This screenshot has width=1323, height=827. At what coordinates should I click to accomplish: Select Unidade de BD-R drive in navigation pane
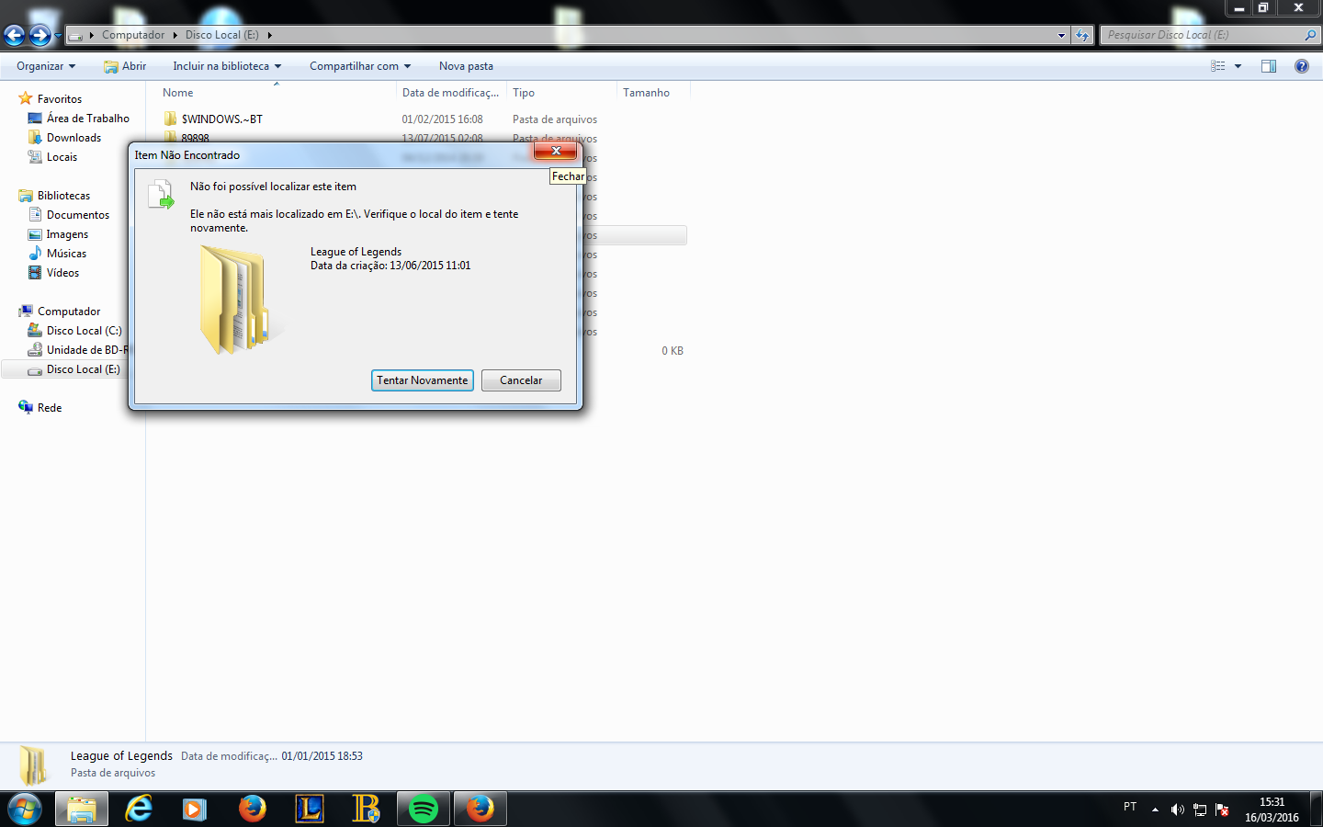[x=77, y=350]
